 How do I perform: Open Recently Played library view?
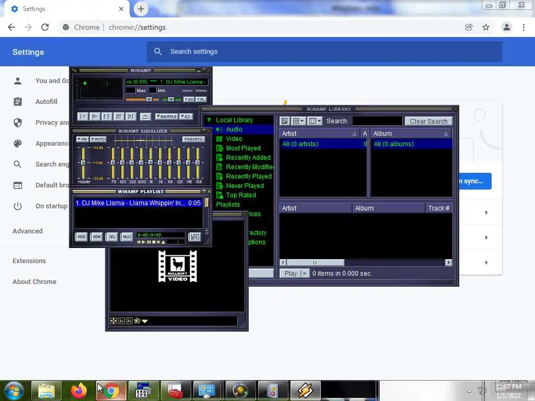pos(249,176)
